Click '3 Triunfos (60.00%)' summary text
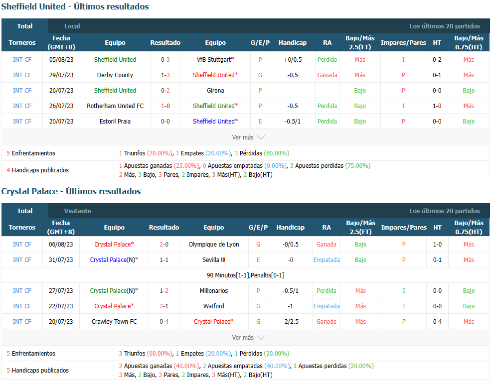Screen dimensions: 493x383 (146, 353)
